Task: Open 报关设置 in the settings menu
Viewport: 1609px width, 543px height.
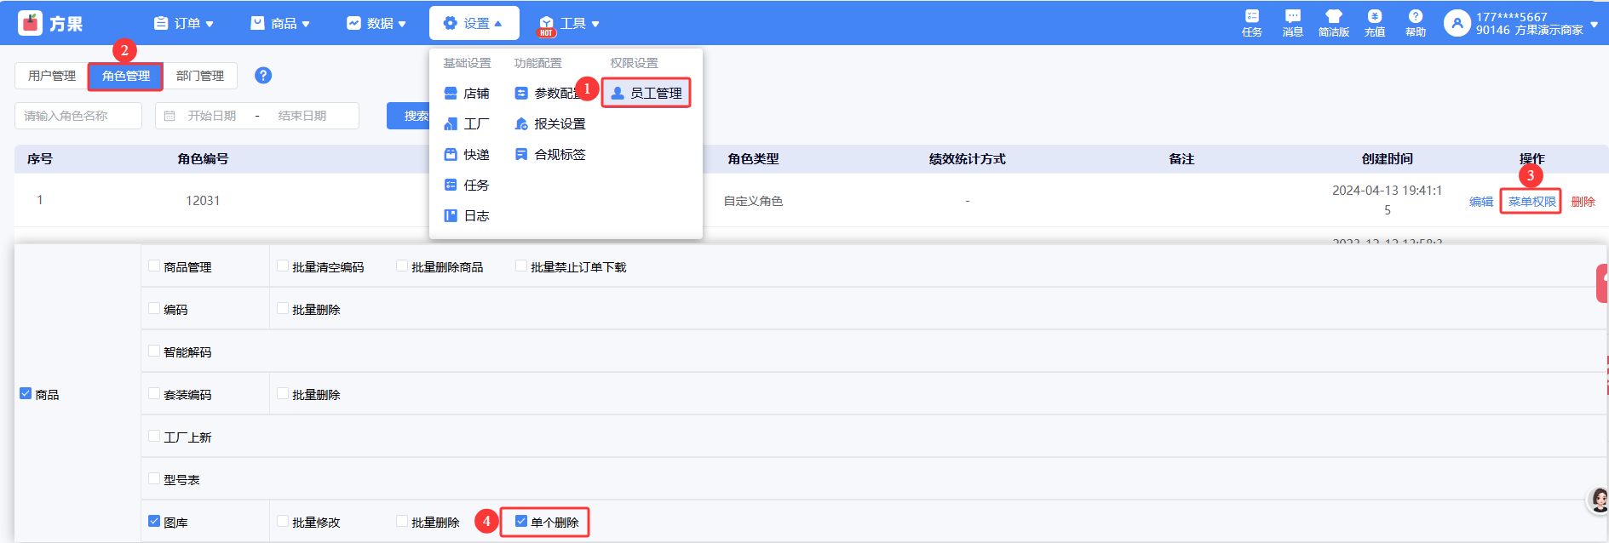Action: click(550, 123)
